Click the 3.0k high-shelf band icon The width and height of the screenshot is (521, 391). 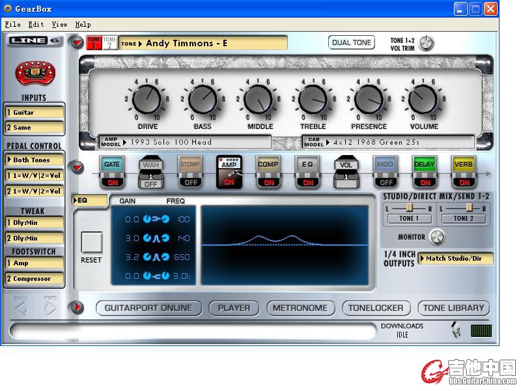(x=156, y=276)
